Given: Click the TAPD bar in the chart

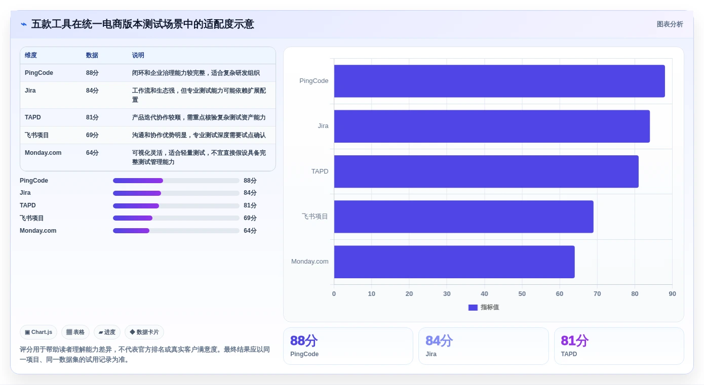Looking at the screenshot, I should click(x=486, y=172).
